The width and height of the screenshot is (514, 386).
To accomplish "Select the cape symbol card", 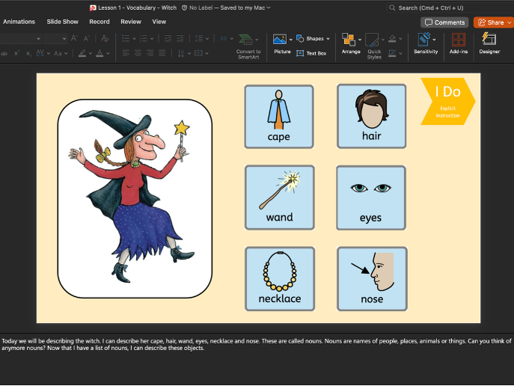I will (279, 117).
